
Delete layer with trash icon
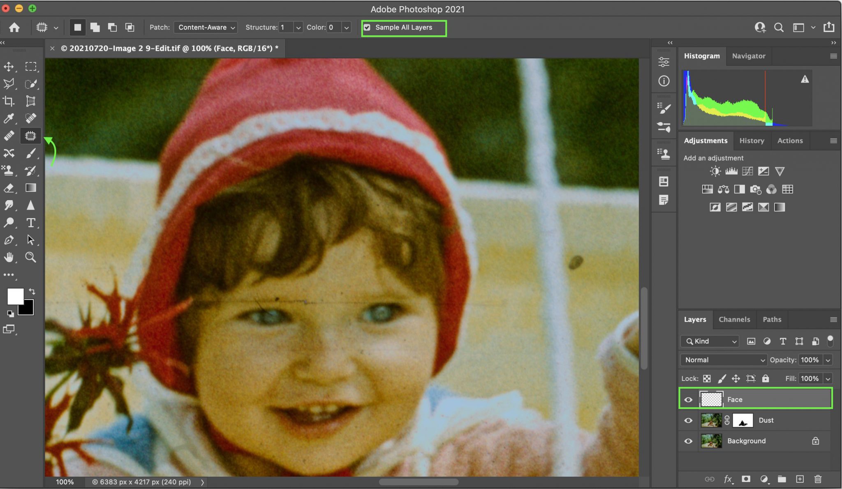click(x=818, y=479)
